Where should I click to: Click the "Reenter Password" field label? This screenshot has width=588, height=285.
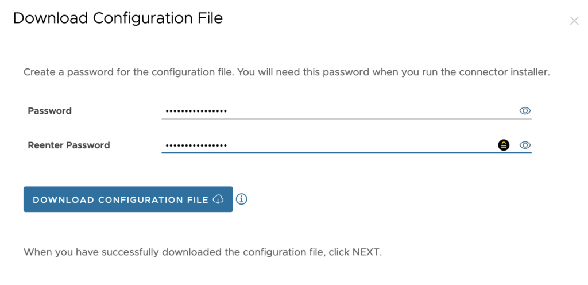(x=69, y=145)
